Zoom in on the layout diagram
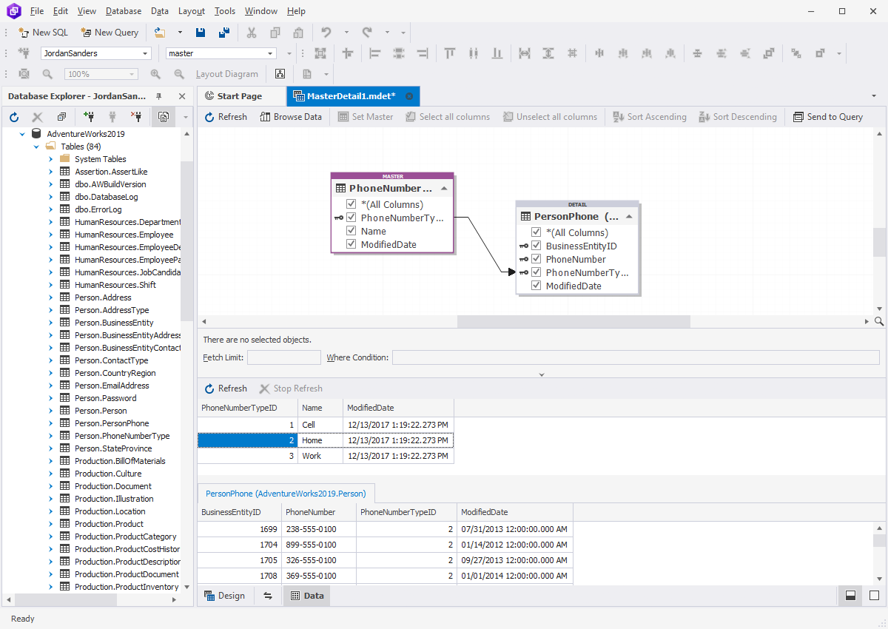This screenshot has width=888, height=629. click(156, 74)
